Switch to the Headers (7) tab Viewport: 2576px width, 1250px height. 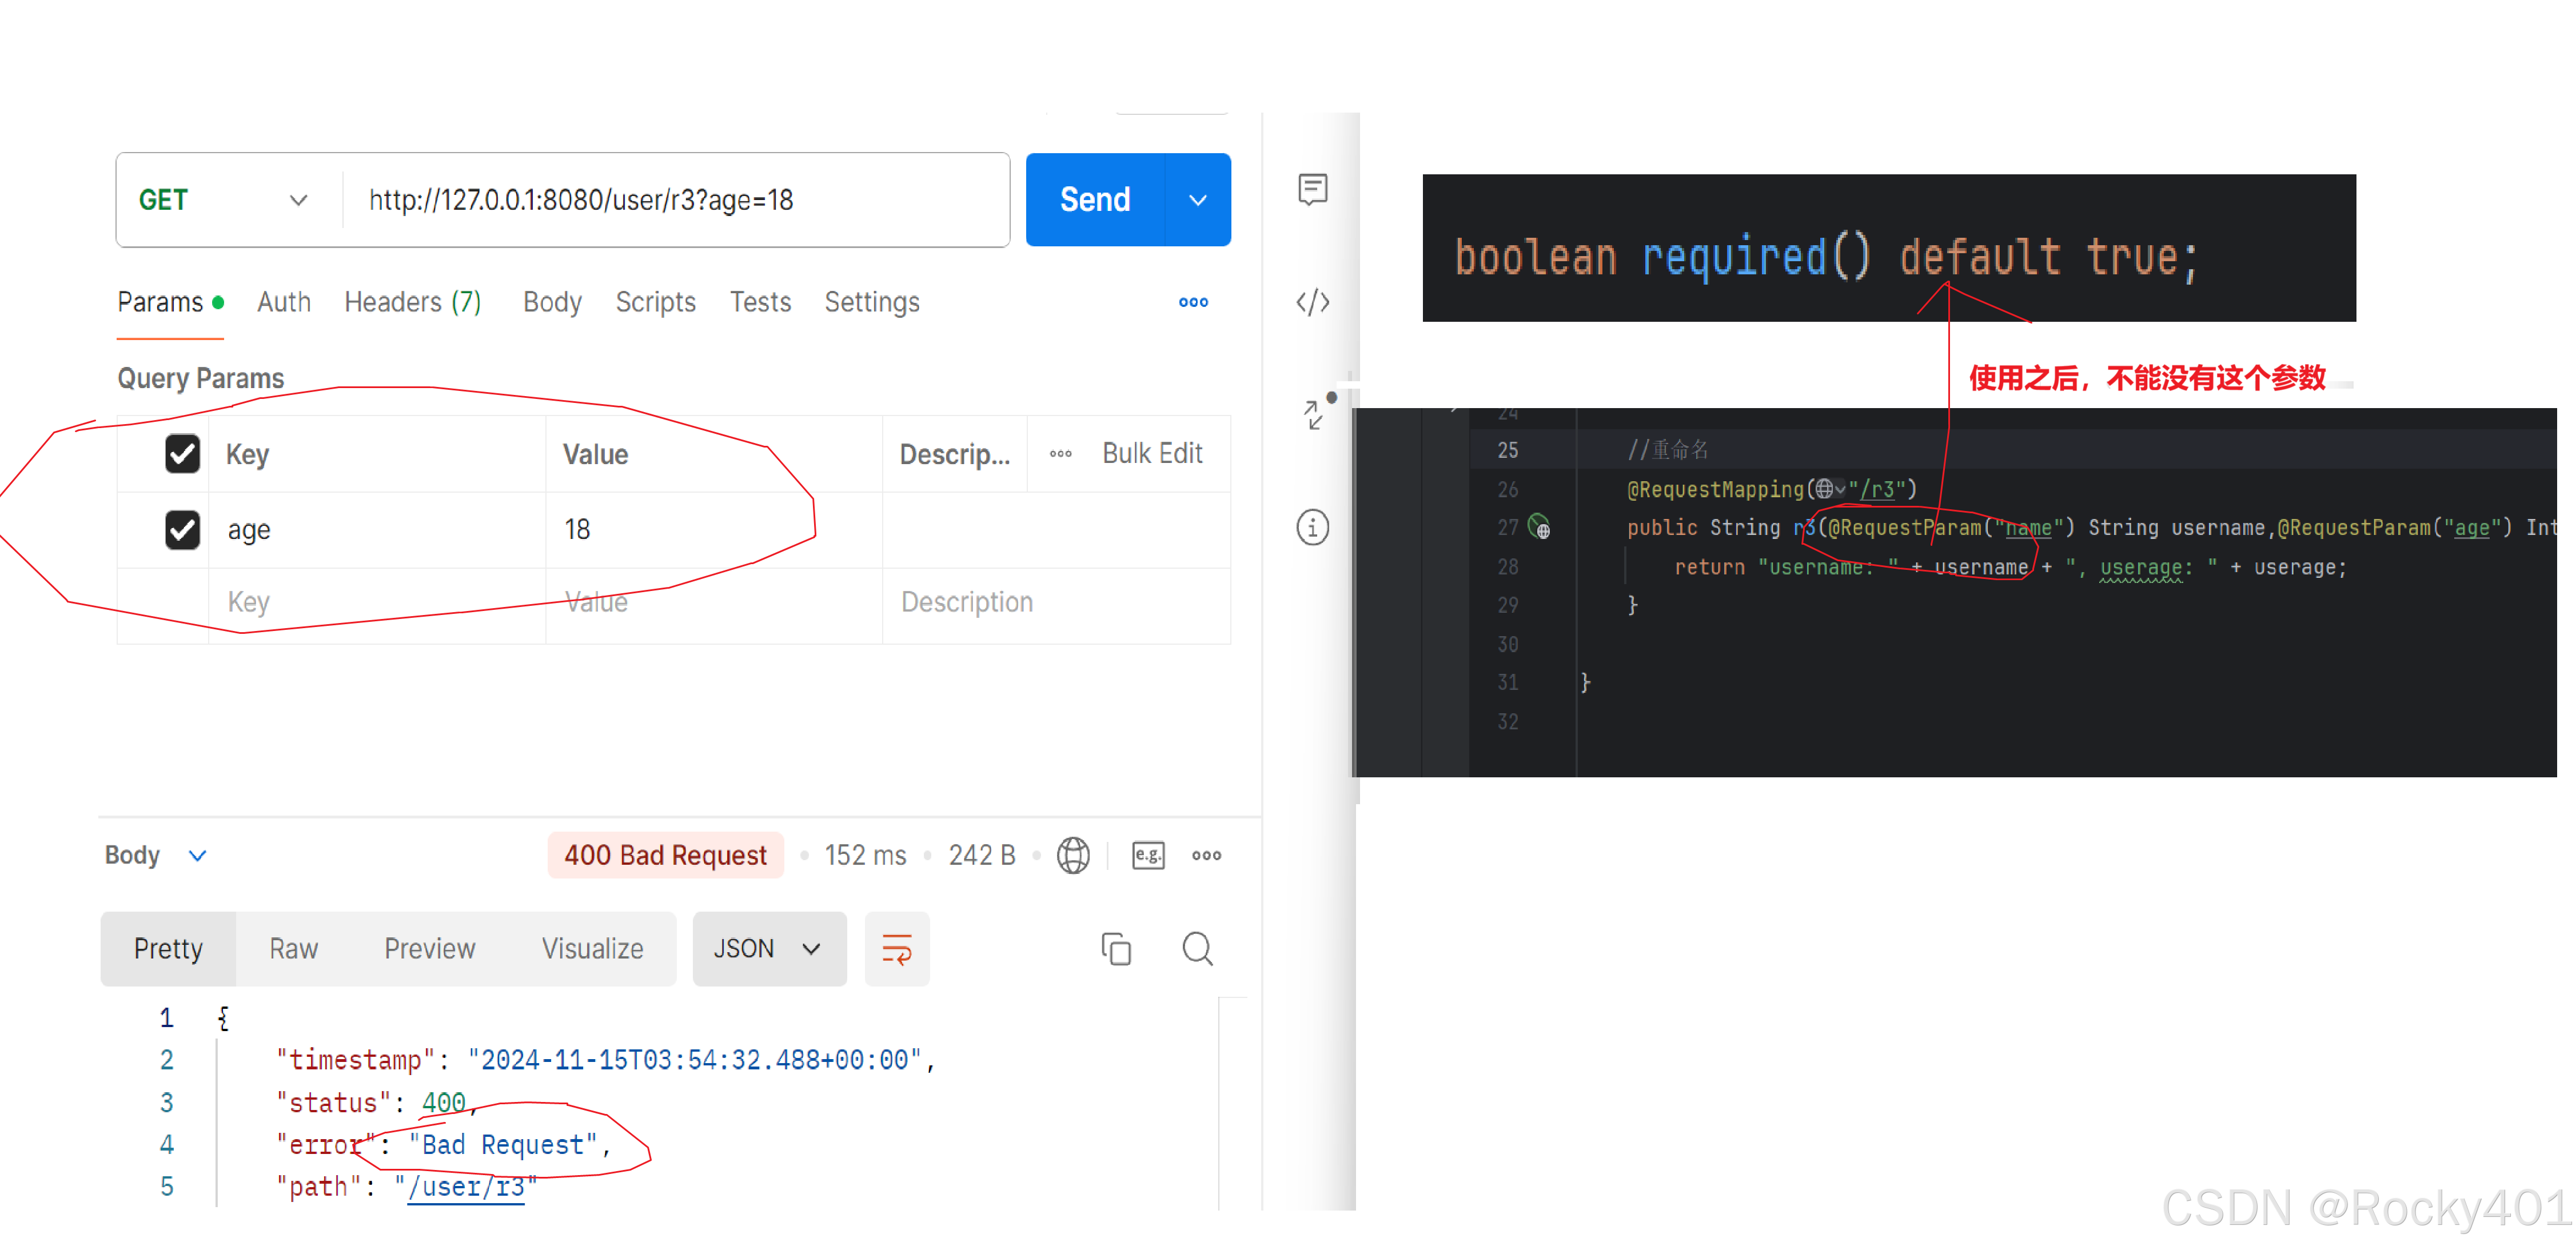(412, 302)
